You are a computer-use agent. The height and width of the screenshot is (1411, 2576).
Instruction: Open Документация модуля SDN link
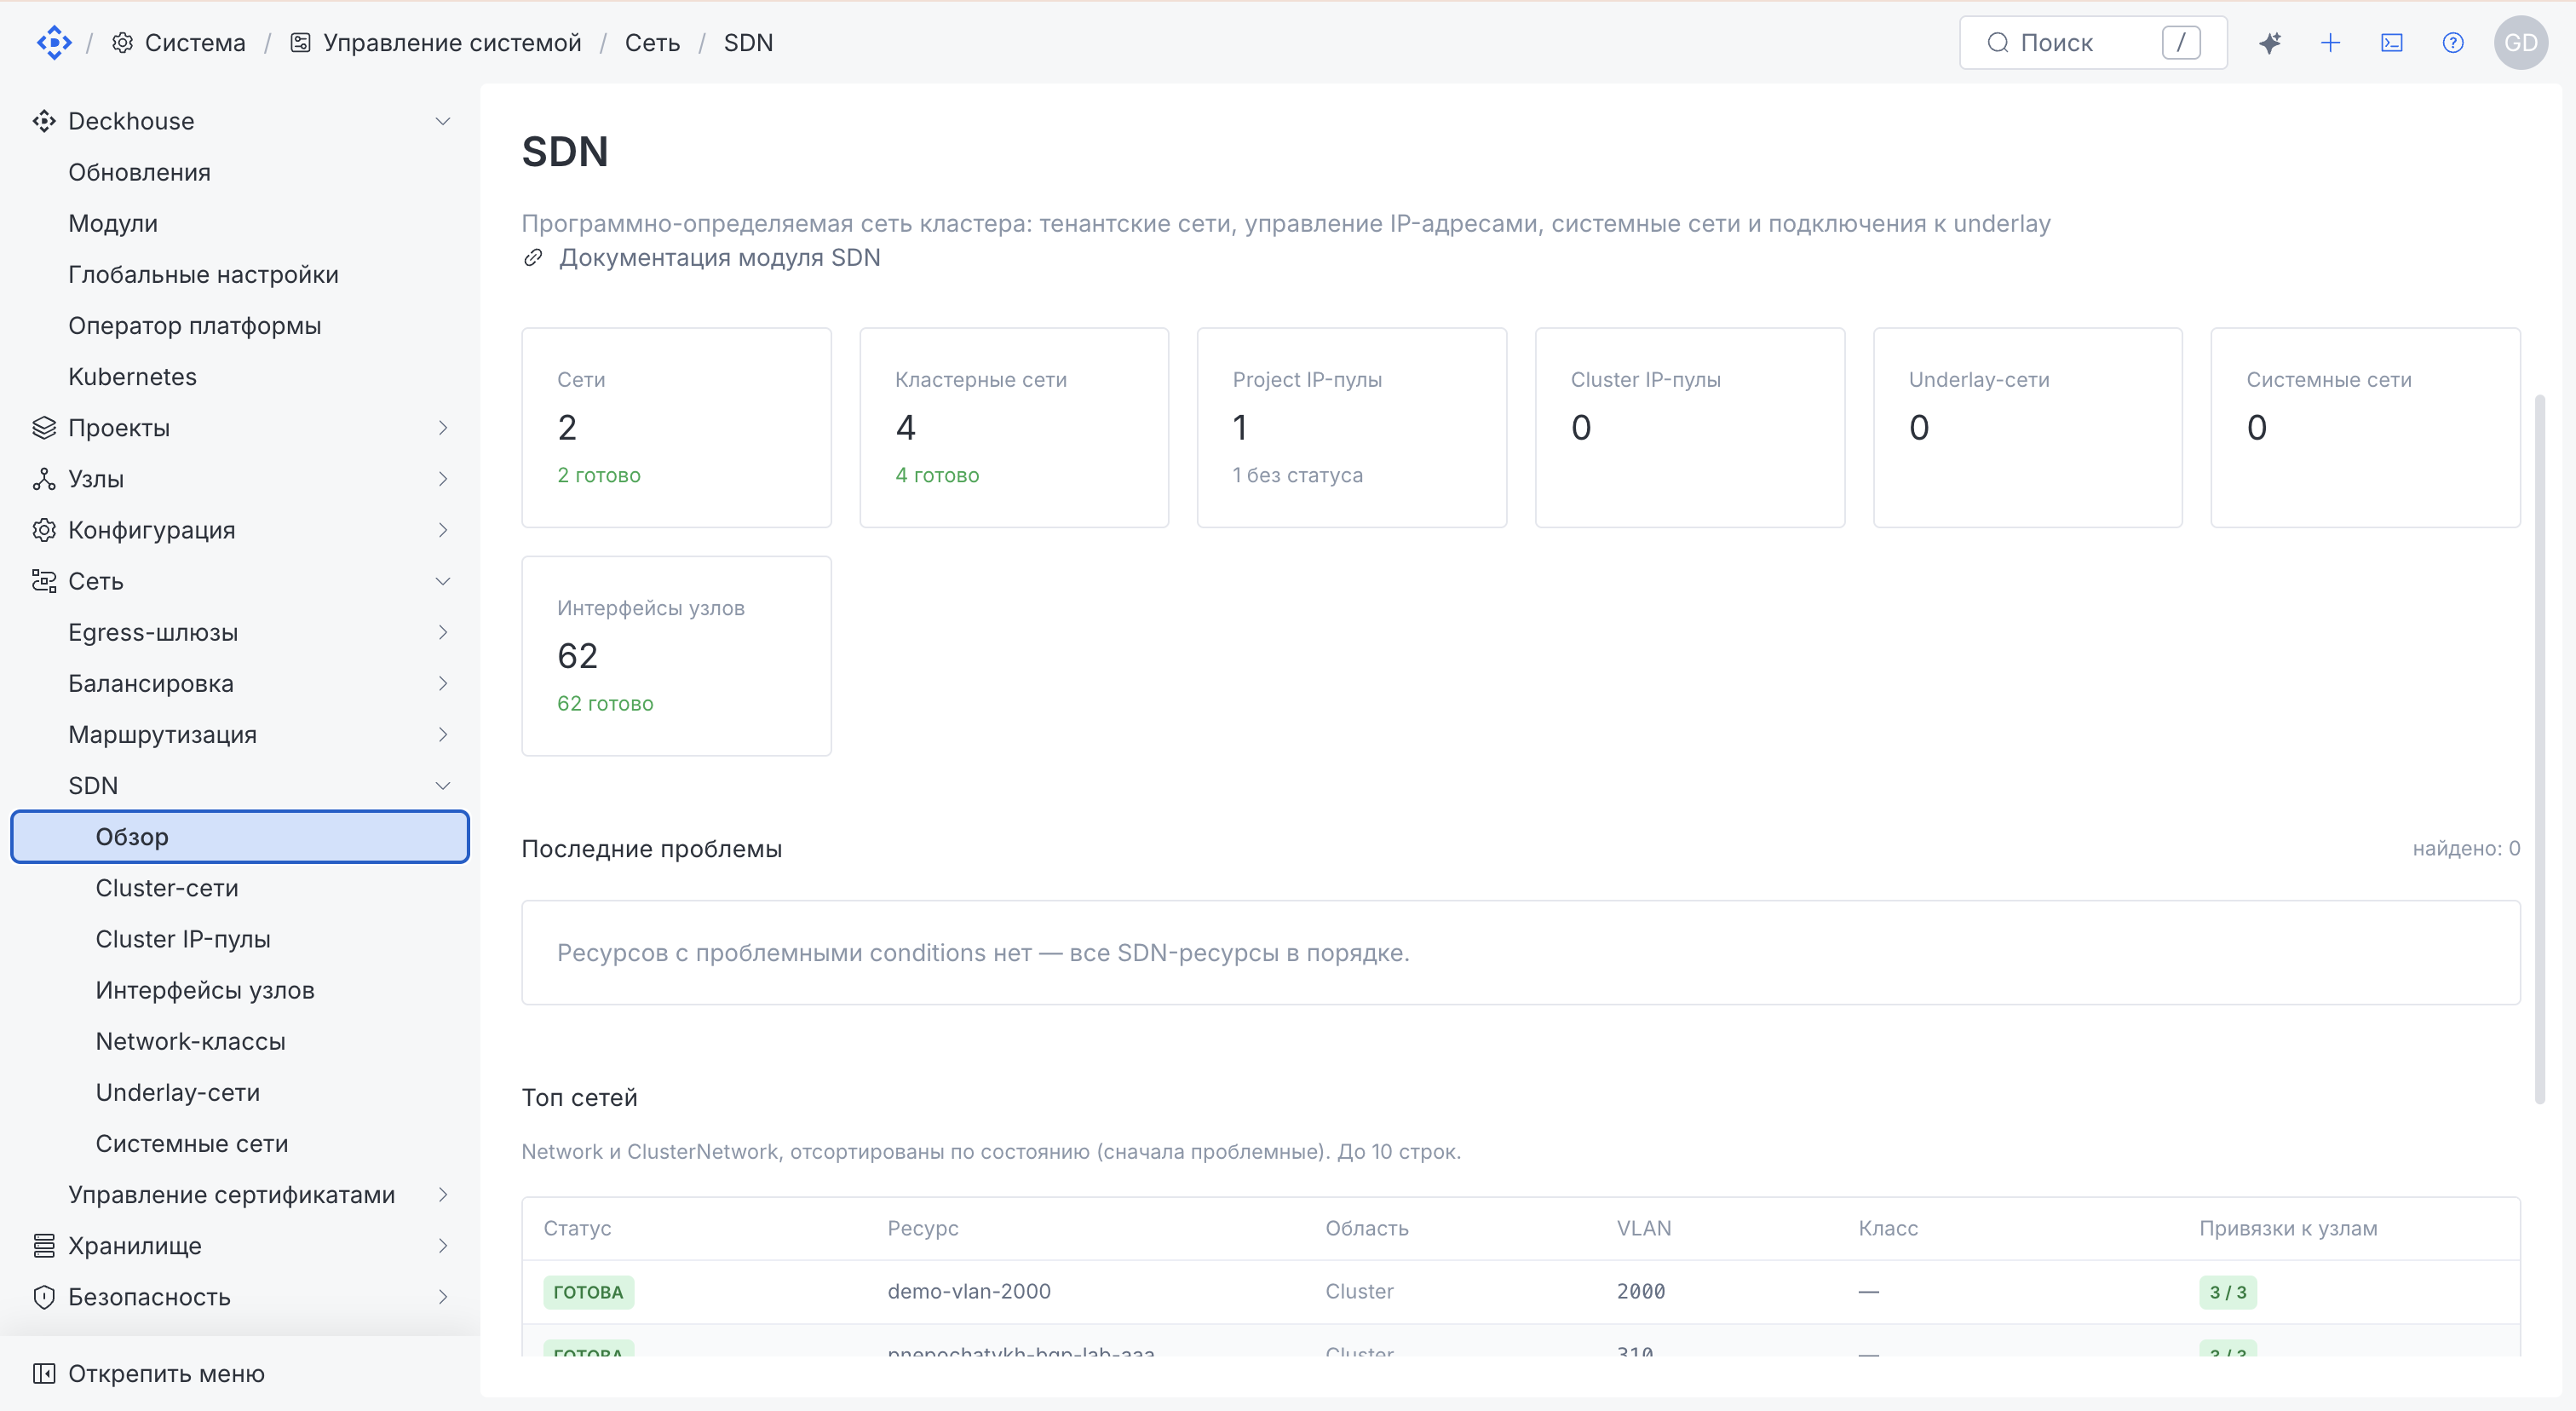(719, 258)
